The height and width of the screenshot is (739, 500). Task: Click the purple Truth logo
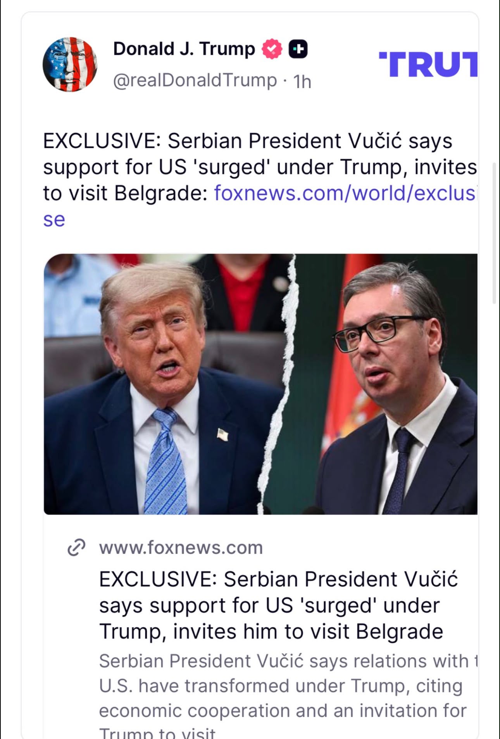pyautogui.click(x=428, y=64)
